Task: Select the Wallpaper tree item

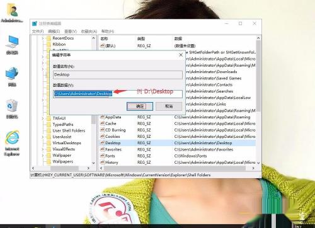Action: [62, 156]
